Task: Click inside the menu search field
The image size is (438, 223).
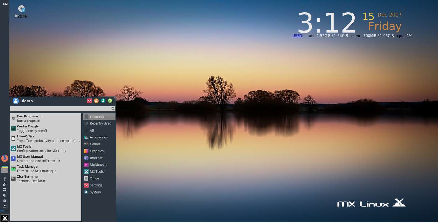Action: (63, 109)
